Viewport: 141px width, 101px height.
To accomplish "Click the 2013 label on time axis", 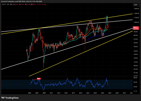I will [59, 93].
